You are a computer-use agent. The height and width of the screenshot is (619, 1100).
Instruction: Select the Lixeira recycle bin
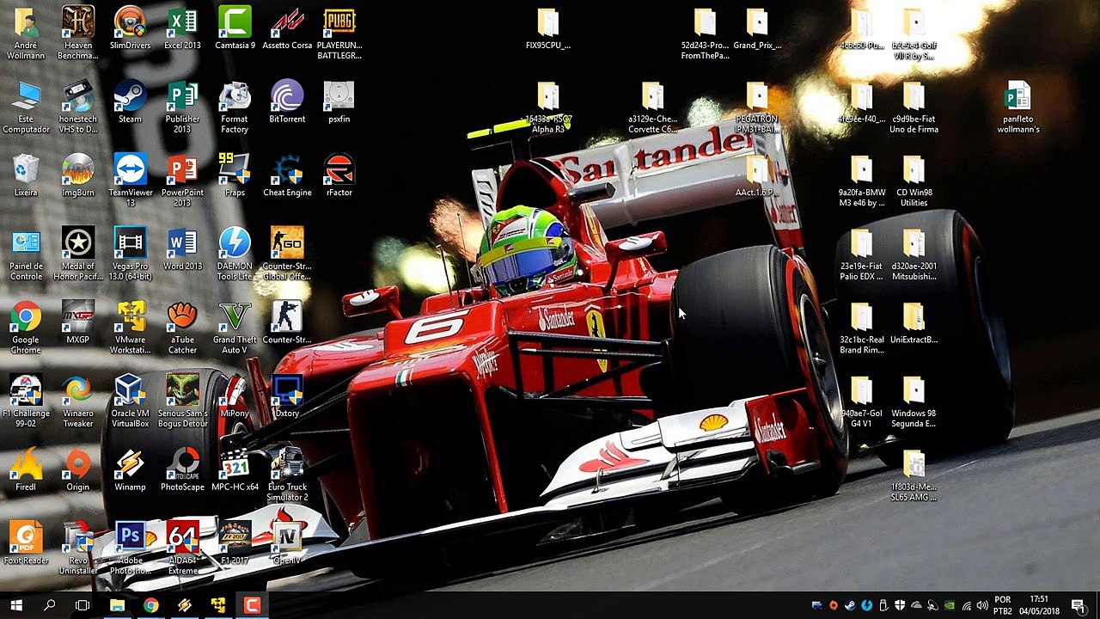26,175
